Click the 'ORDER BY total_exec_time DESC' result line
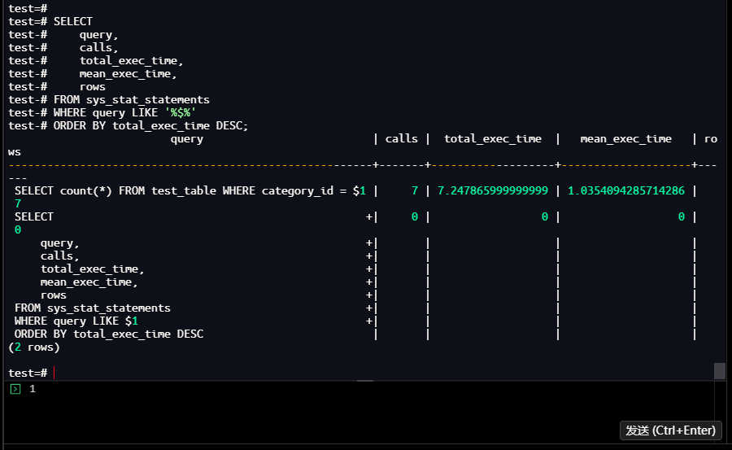The image size is (732, 450). (109, 334)
